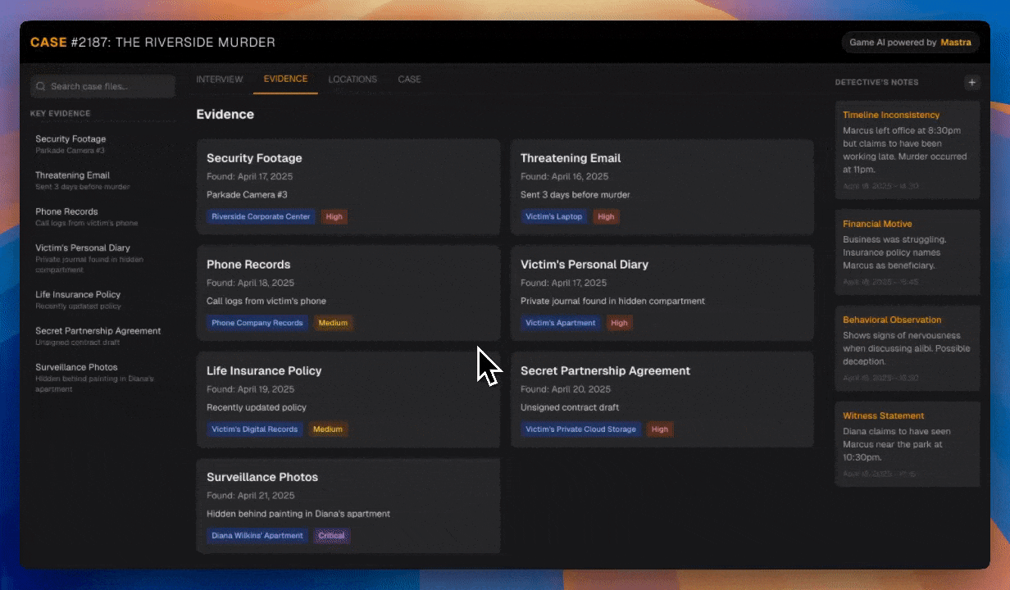
Task: Open Surveillance Photos sidebar entry
Action: pos(76,367)
